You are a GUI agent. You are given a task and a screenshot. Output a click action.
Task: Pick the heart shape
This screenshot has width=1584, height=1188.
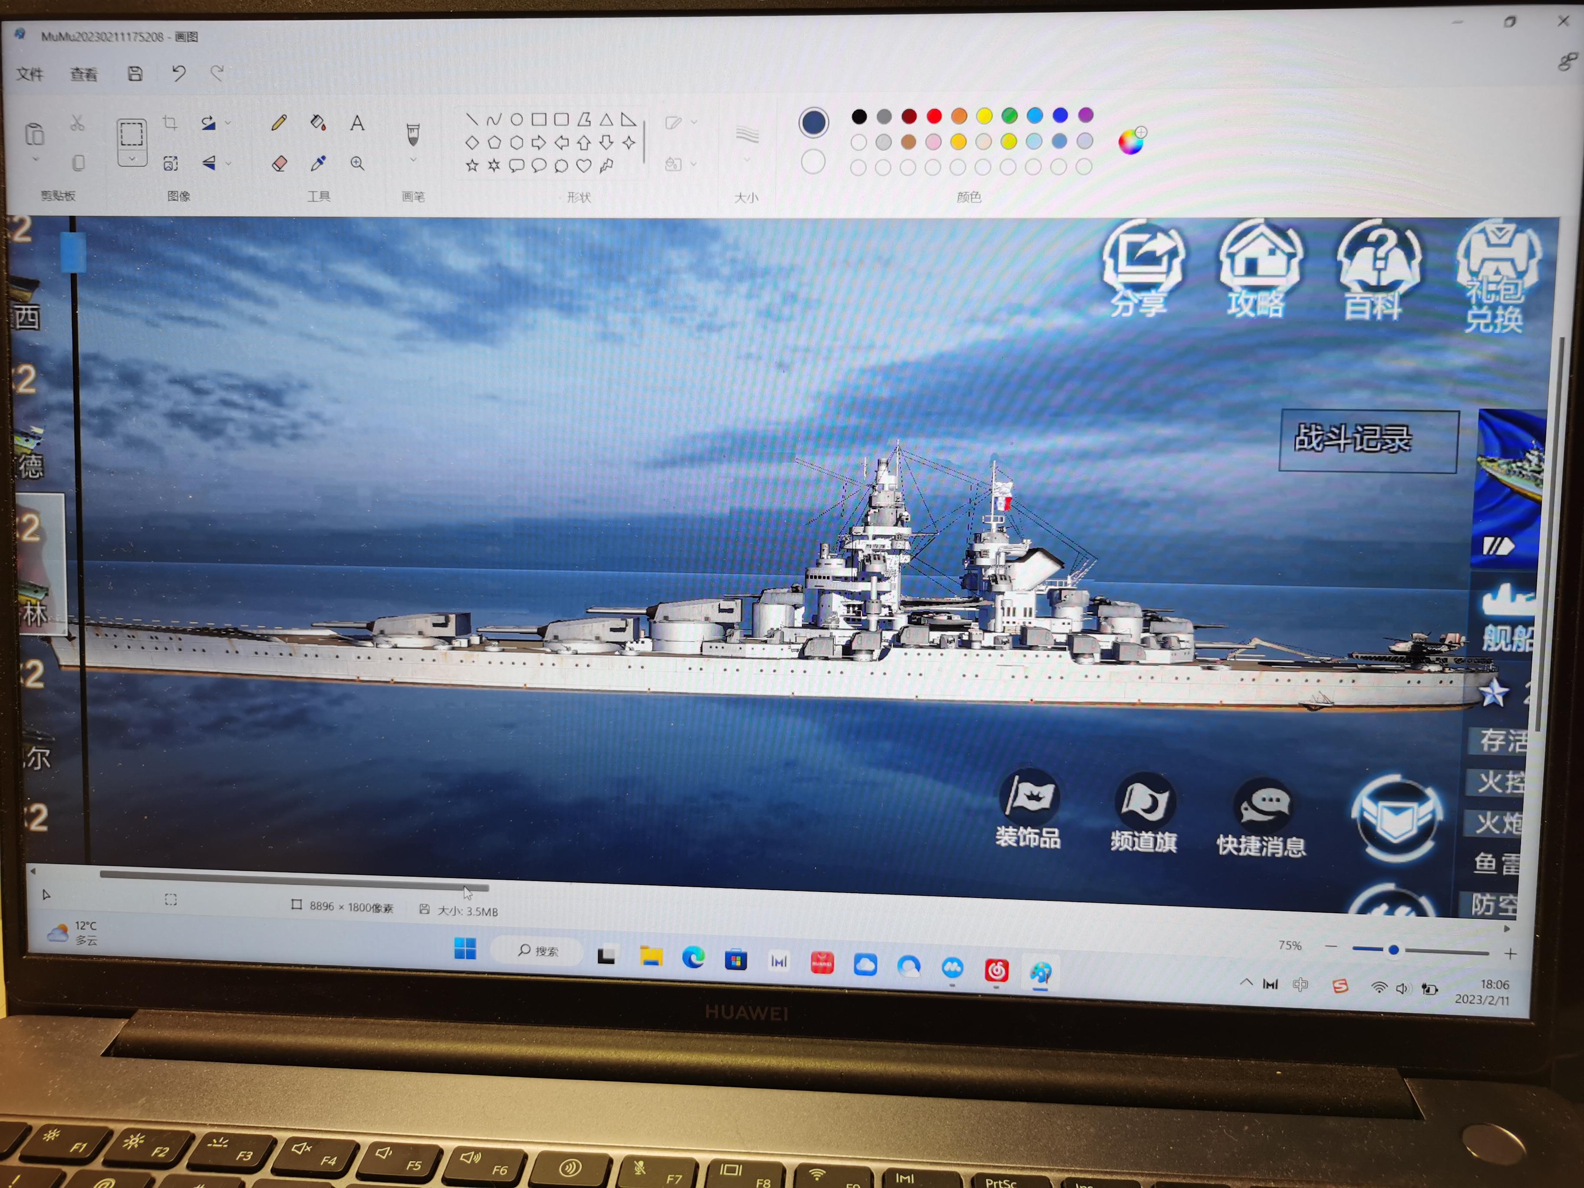click(584, 166)
